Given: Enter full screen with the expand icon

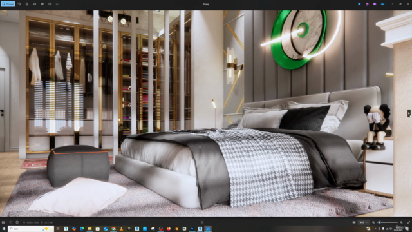Looking at the screenshot, I should coord(408,222).
